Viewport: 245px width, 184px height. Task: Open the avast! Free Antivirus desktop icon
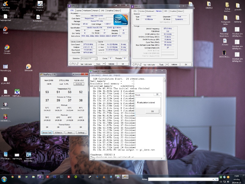[x=6, y=6]
